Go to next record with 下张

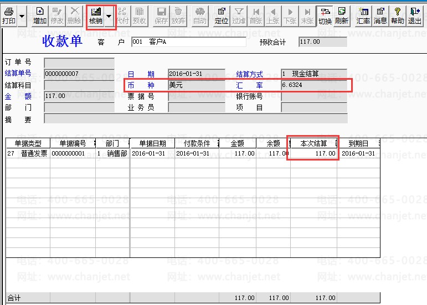point(290,16)
